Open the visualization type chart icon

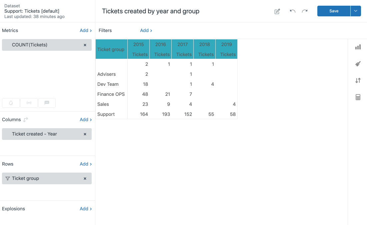pyautogui.click(x=358, y=47)
